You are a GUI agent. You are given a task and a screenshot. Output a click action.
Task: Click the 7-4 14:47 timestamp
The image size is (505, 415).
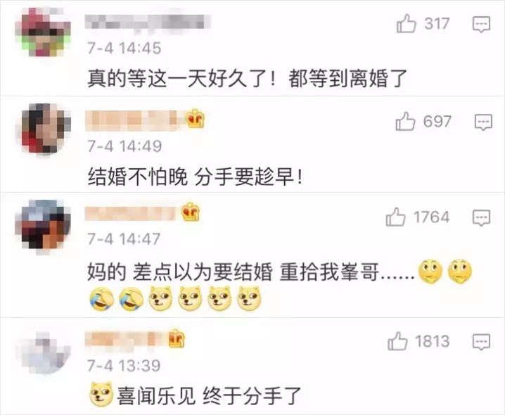124,239
